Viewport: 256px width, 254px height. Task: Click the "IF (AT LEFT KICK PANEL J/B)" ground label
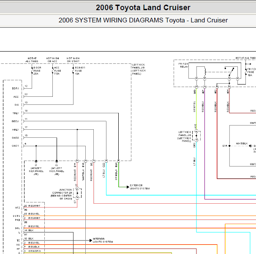[x=36, y=170]
